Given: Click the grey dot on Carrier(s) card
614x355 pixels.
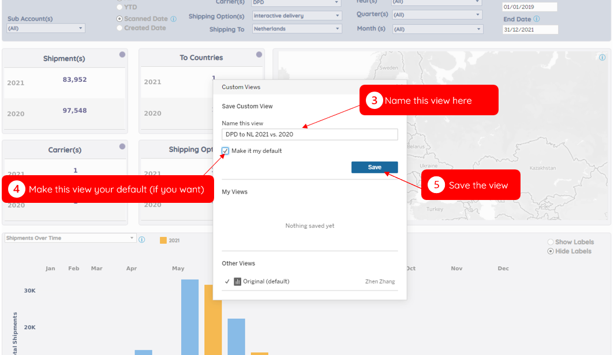Looking at the screenshot, I should click(x=122, y=146).
